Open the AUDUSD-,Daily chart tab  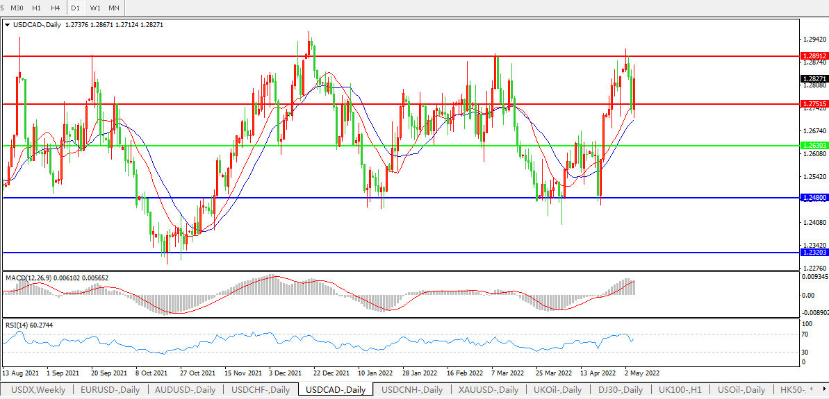coord(185,390)
